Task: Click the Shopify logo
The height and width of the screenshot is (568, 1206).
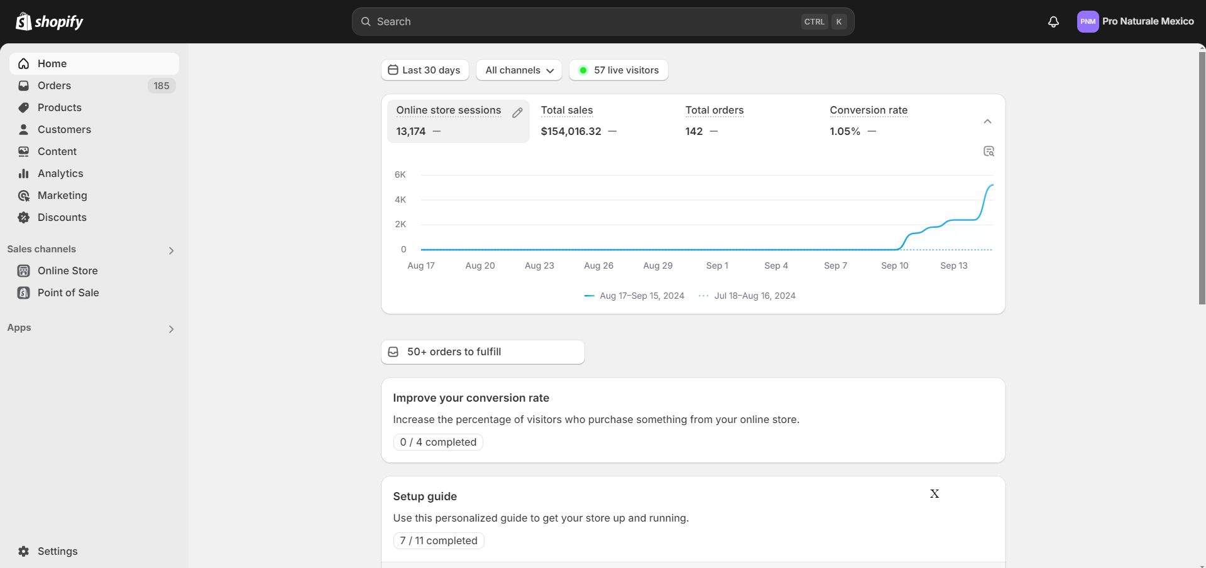Action: [x=50, y=22]
